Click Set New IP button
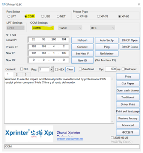The height and width of the screenshot is (153, 143). tap(83, 54)
